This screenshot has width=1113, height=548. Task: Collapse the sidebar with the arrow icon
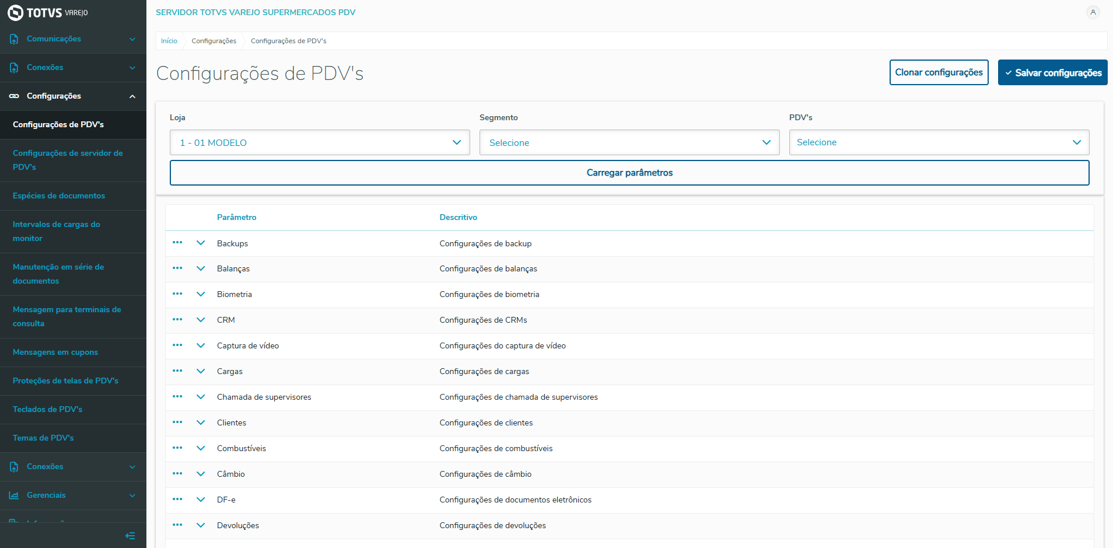(130, 536)
